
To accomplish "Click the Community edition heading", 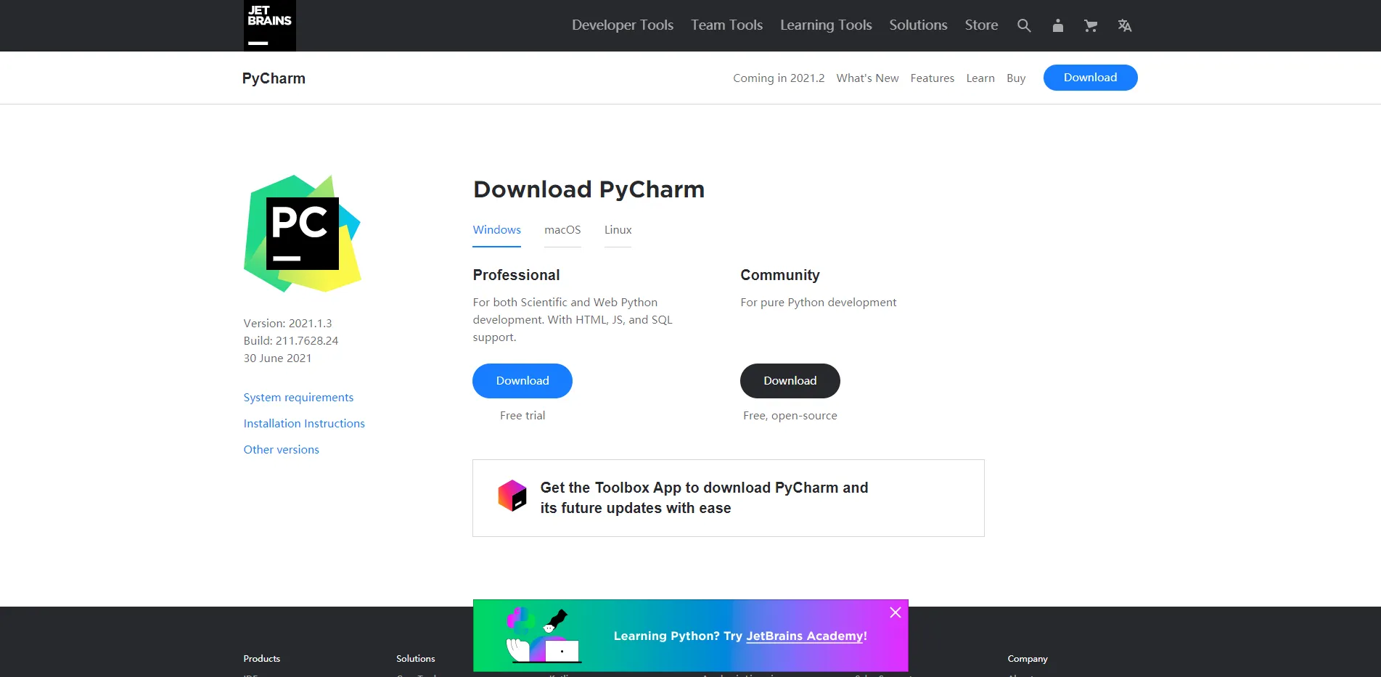I will pos(780,275).
